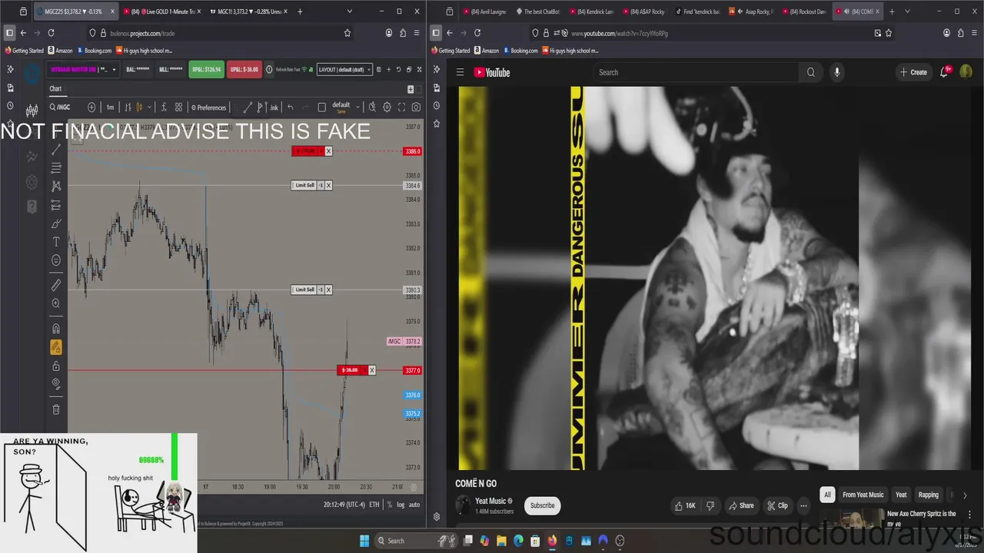The image size is (984, 553).
Task: Select the brush drawing tool
Action: click(x=56, y=224)
